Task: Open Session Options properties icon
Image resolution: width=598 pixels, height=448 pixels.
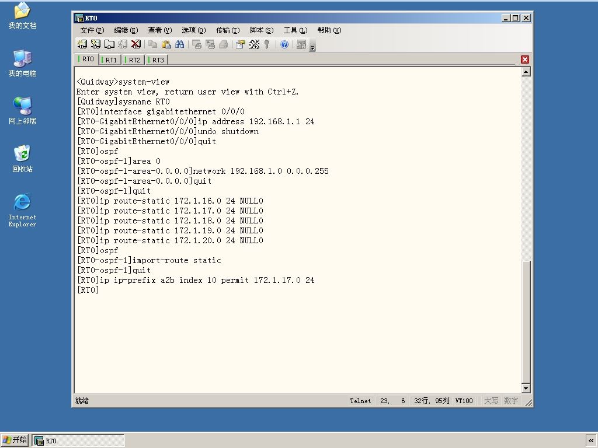Action: pyautogui.click(x=240, y=44)
